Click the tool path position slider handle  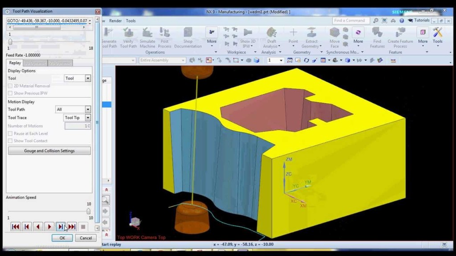tap(10, 41)
